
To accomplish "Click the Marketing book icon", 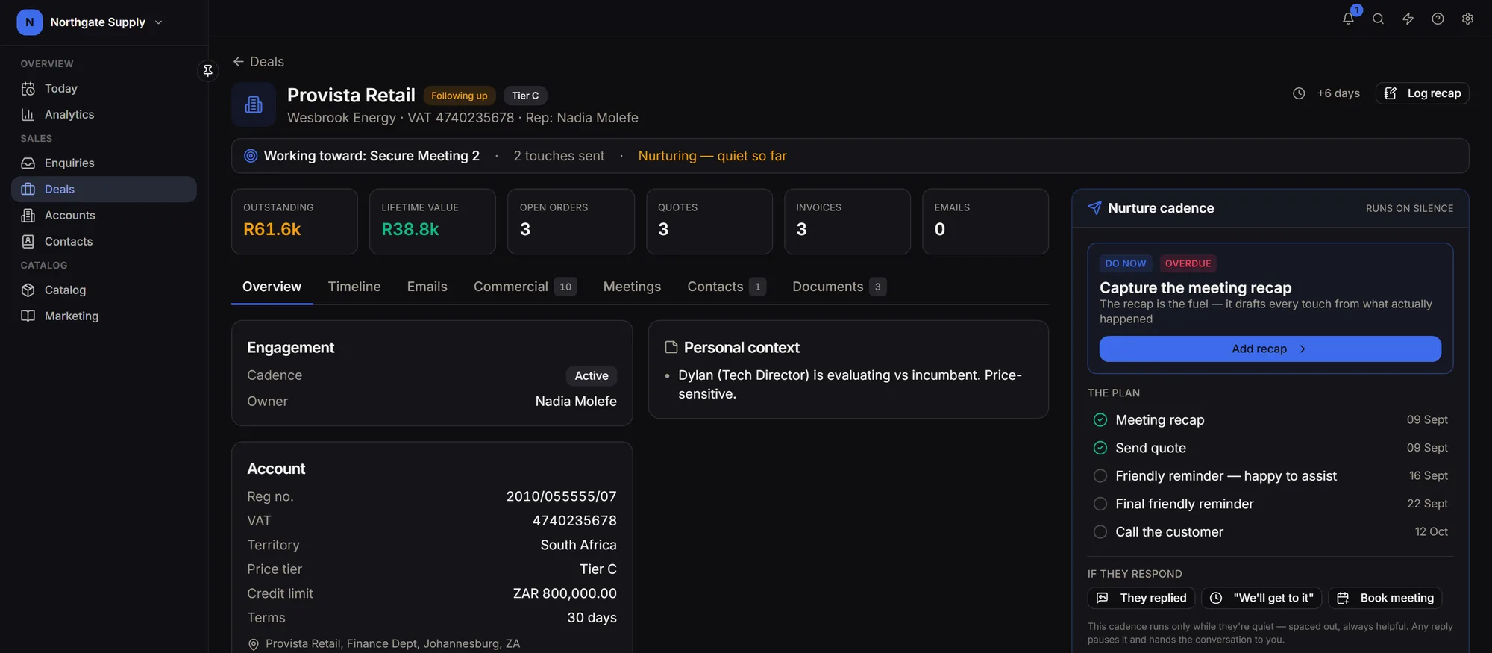I will 28,316.
